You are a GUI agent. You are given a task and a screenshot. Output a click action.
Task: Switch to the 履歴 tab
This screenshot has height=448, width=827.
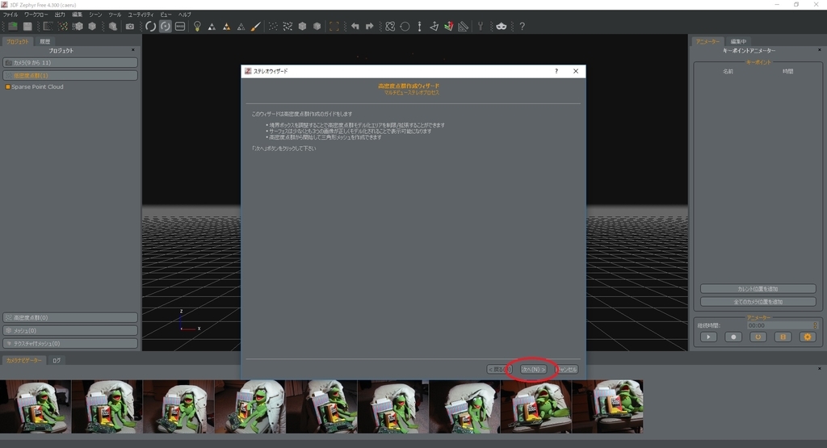(45, 41)
